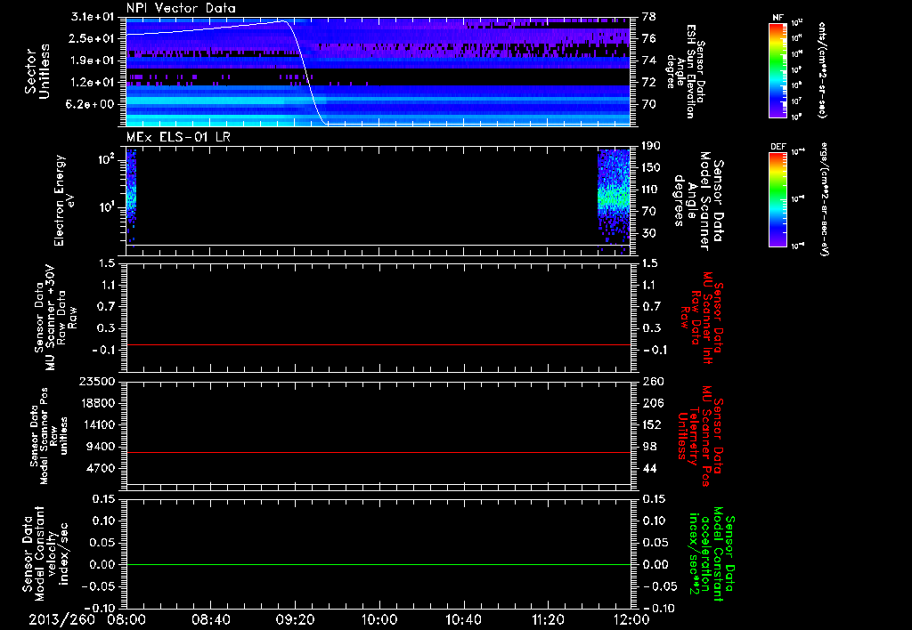Click the 09:20 time axis label

(x=295, y=619)
